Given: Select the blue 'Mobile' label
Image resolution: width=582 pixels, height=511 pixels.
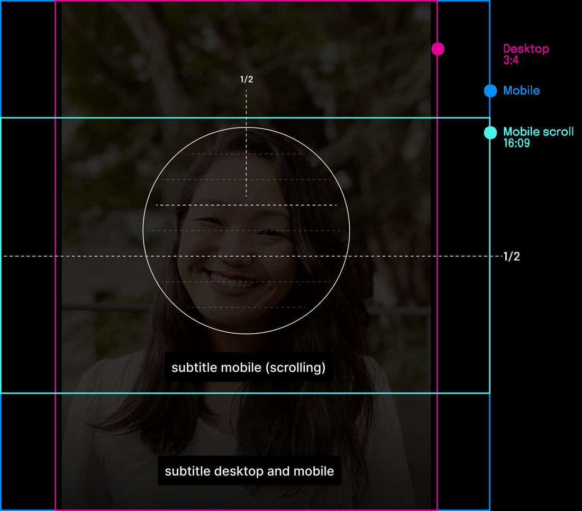Looking at the screenshot, I should click(x=521, y=90).
